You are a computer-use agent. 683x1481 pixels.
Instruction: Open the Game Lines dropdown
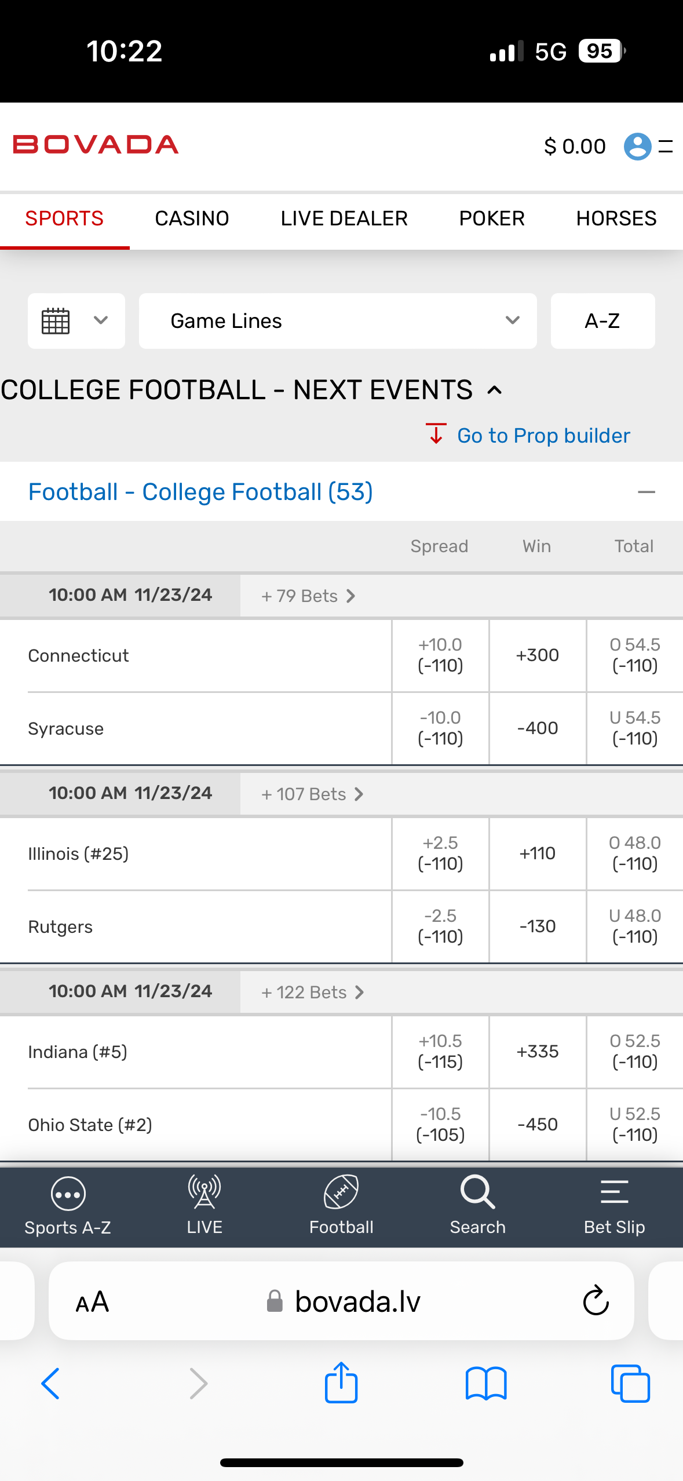tap(338, 321)
